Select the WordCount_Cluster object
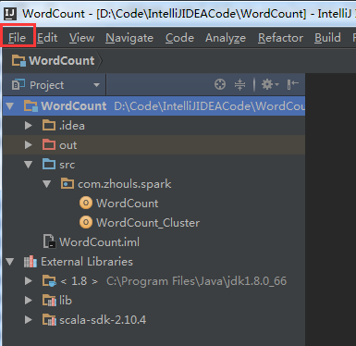 148,223
